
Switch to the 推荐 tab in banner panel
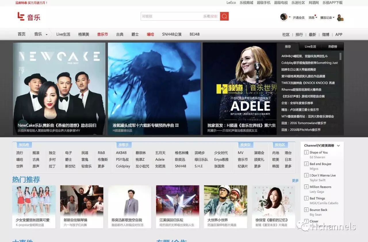[x=288, y=47]
